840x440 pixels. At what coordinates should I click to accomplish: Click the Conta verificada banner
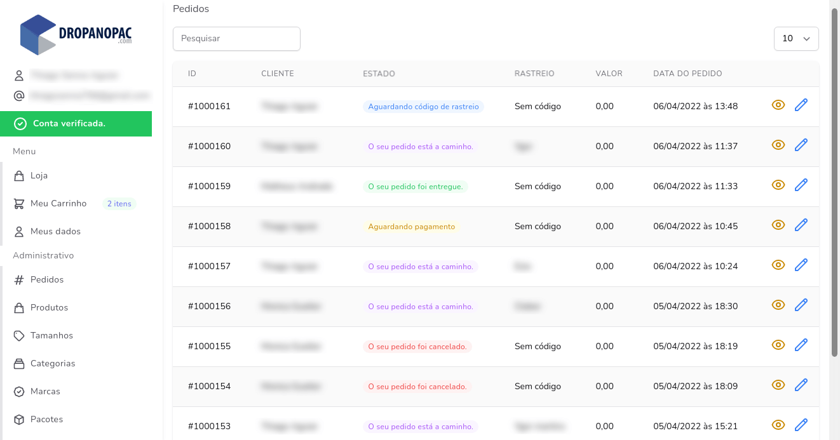coord(76,124)
